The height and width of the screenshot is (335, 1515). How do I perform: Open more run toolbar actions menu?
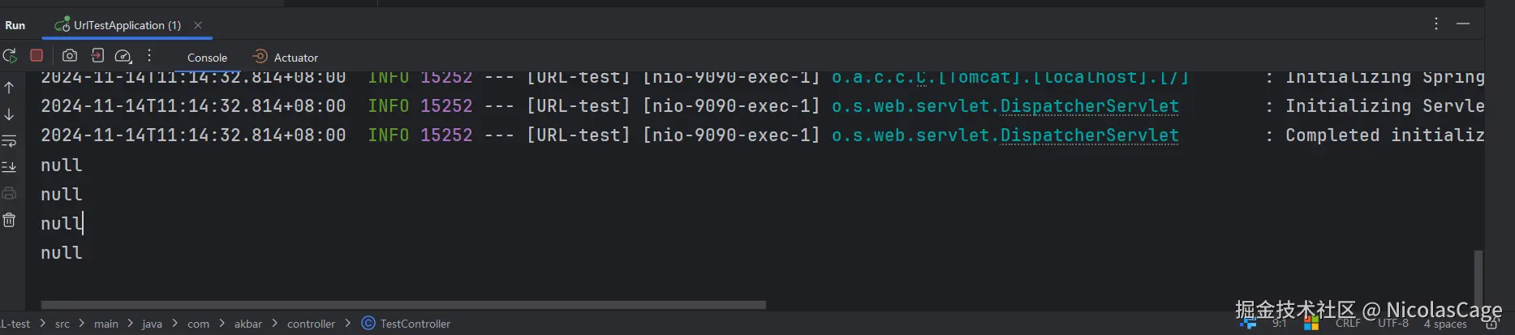coord(149,55)
